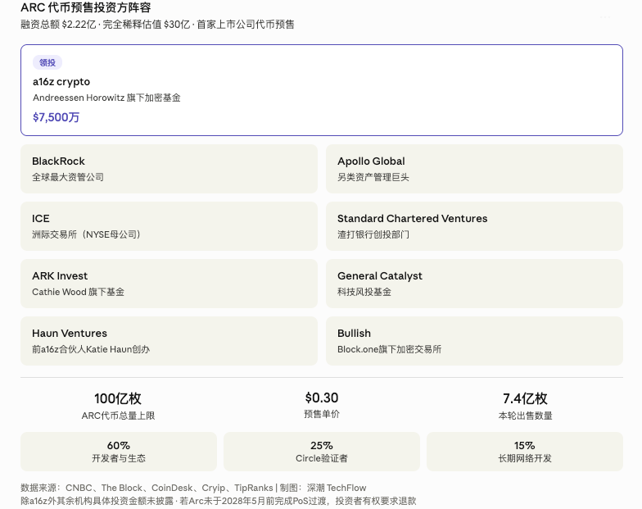Image resolution: width=642 pixels, height=509 pixels.
Task: Click 前a16z合伙人Katie Haun创办 description
Action: (x=91, y=349)
